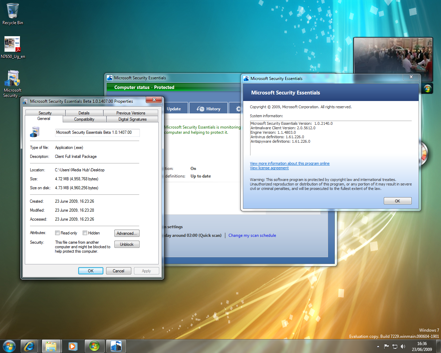
Task: Show hidden tray icons arrow
Action: click(x=378, y=346)
